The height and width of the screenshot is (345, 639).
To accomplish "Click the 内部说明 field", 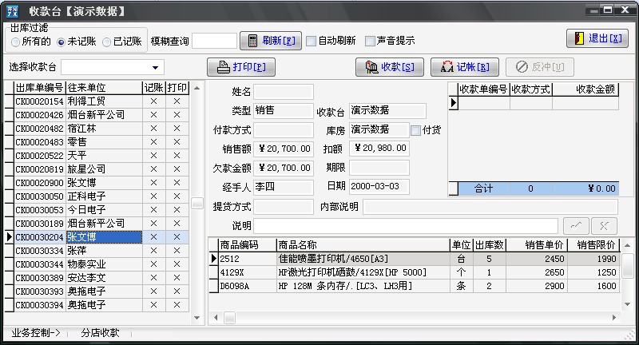I will point(490,207).
